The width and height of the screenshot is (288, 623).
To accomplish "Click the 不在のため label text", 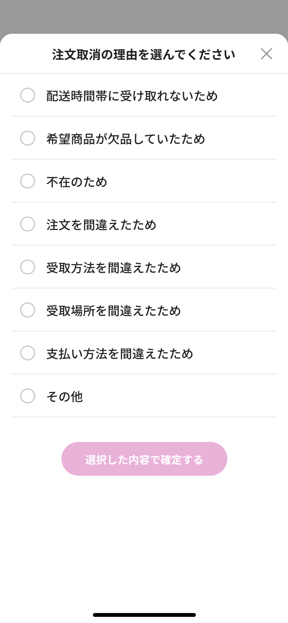I will point(77,182).
